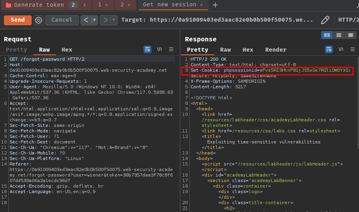Image resolution: width=359 pixels, height=212 pixels.
Task: Select the Response Hex tab
Action: (x=248, y=50)
